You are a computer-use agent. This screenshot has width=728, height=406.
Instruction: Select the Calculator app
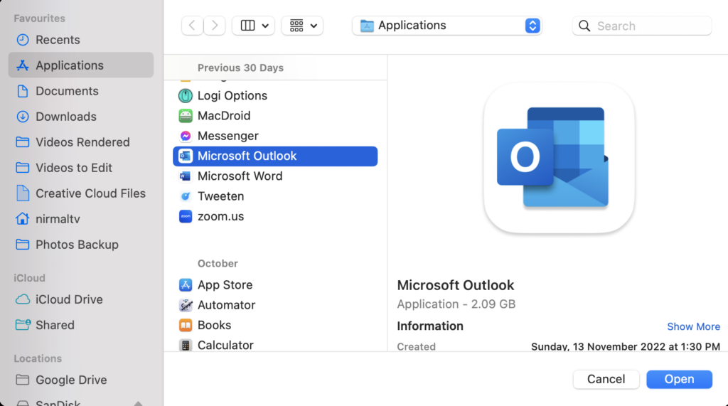pos(275,345)
